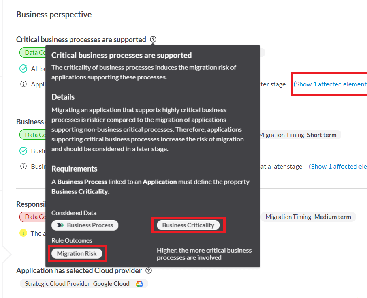The image size is (367, 298).
Task: Click the Business perspective heading
Action: coord(54,15)
